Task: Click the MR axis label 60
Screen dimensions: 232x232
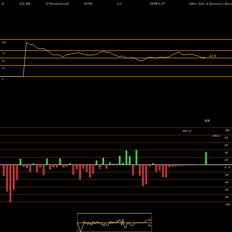Action: click(226, 145)
